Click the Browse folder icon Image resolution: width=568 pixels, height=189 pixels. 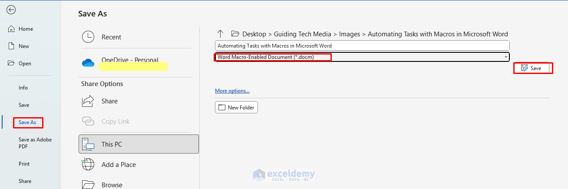tap(88, 185)
